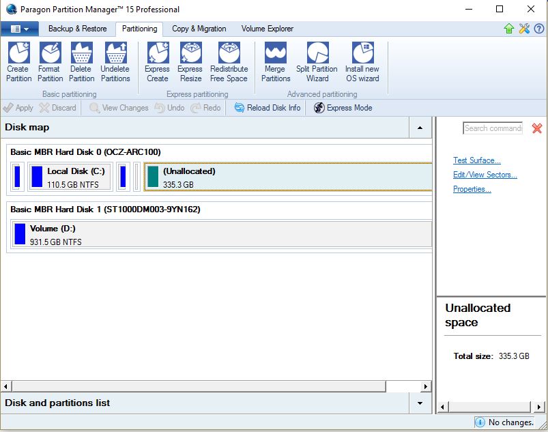The width and height of the screenshot is (548, 432).
Task: Open the Properties link
Action: point(472,189)
